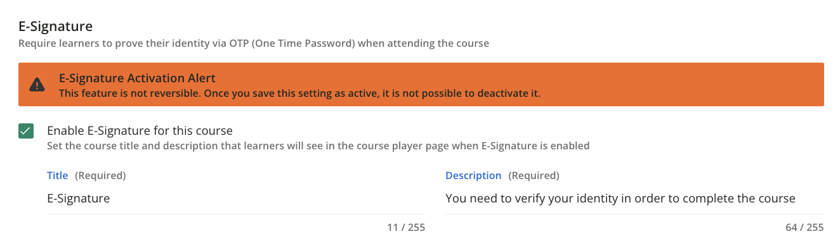This screenshot has height=248, width=840.
Task: Click the blue Title field label
Action: [x=58, y=175]
